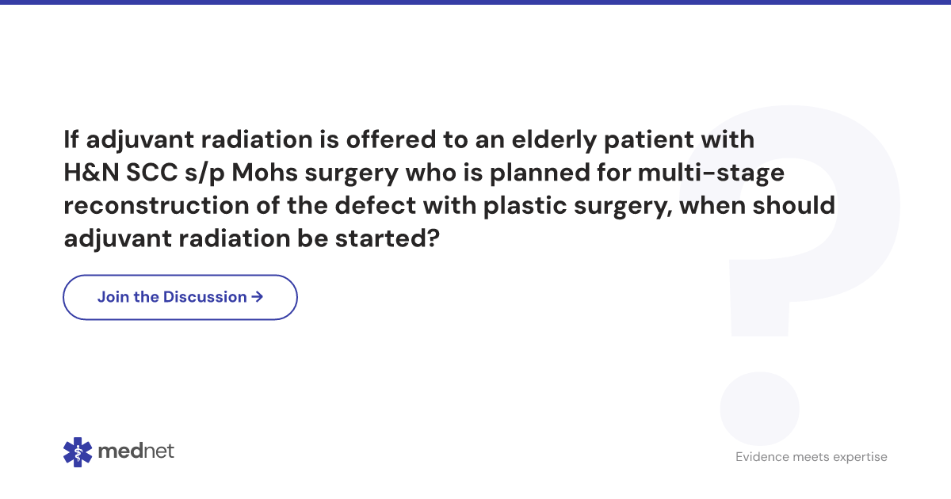The height and width of the screenshot is (499, 951).
Task: Click the word Join on the button
Action: click(x=113, y=297)
